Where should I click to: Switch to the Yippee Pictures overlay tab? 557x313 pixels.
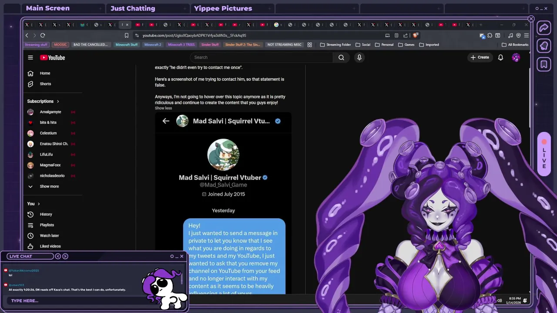tap(223, 8)
